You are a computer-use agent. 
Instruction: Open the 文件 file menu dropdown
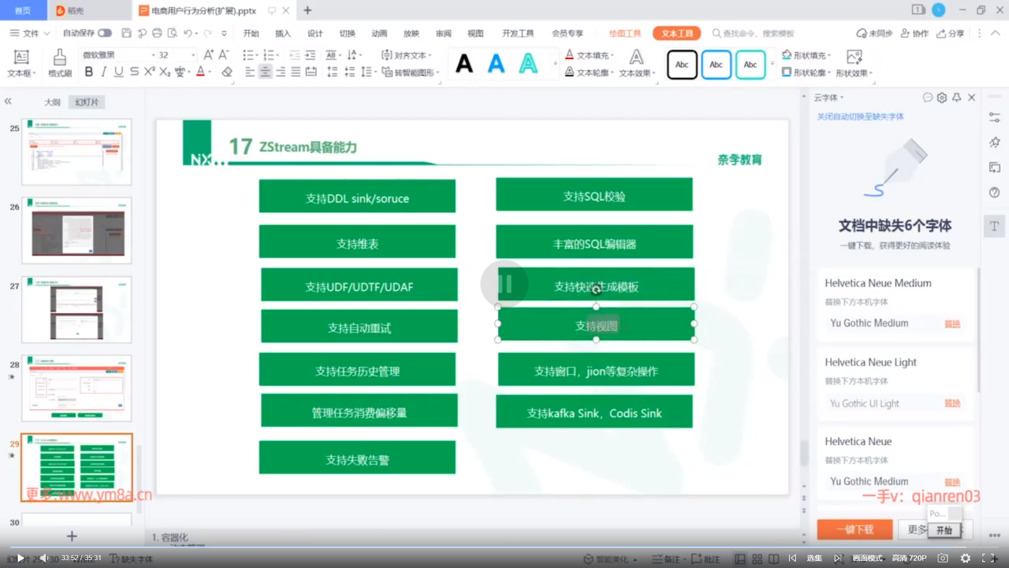pyautogui.click(x=30, y=33)
